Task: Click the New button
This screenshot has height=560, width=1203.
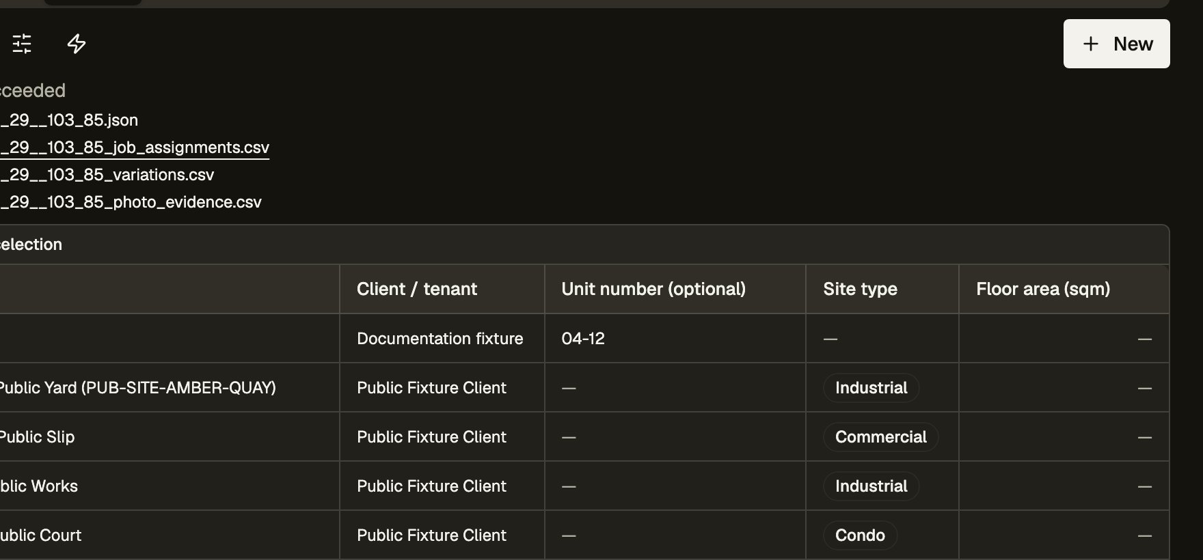Action: click(1116, 44)
